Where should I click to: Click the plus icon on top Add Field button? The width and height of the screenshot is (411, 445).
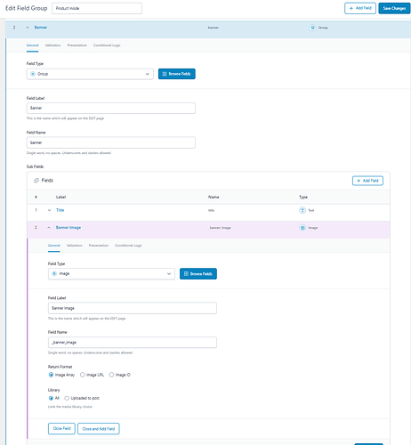click(x=351, y=8)
